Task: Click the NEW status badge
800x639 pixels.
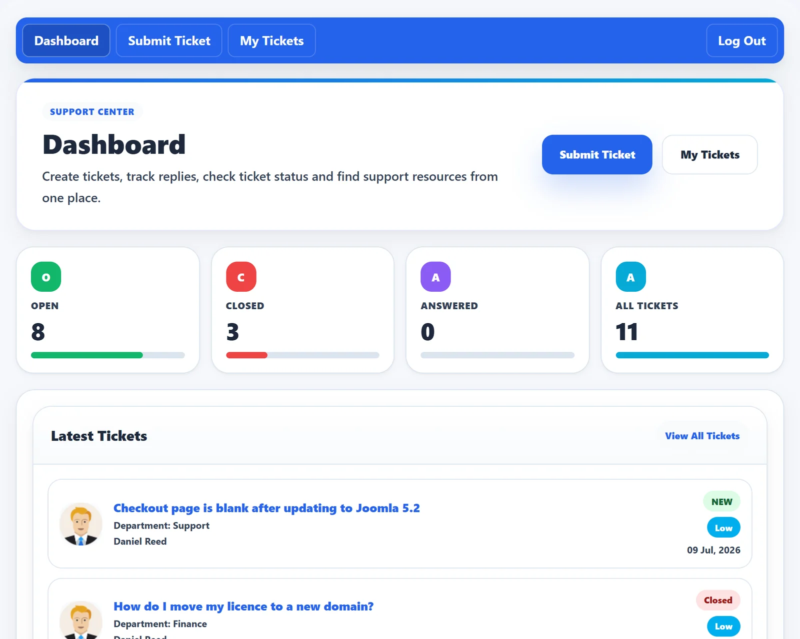Action: tap(721, 502)
